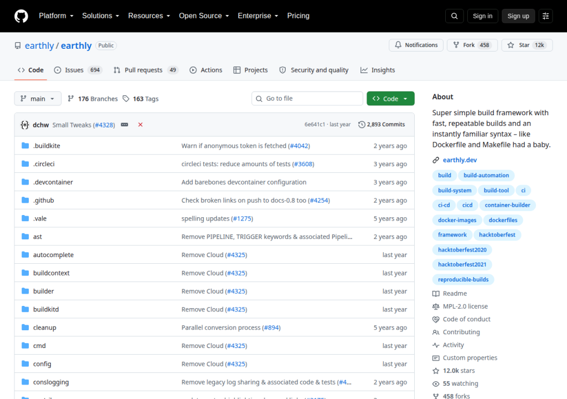Open the .devcontainer folder name
This screenshot has height=399, width=567.
pyautogui.click(x=53, y=182)
